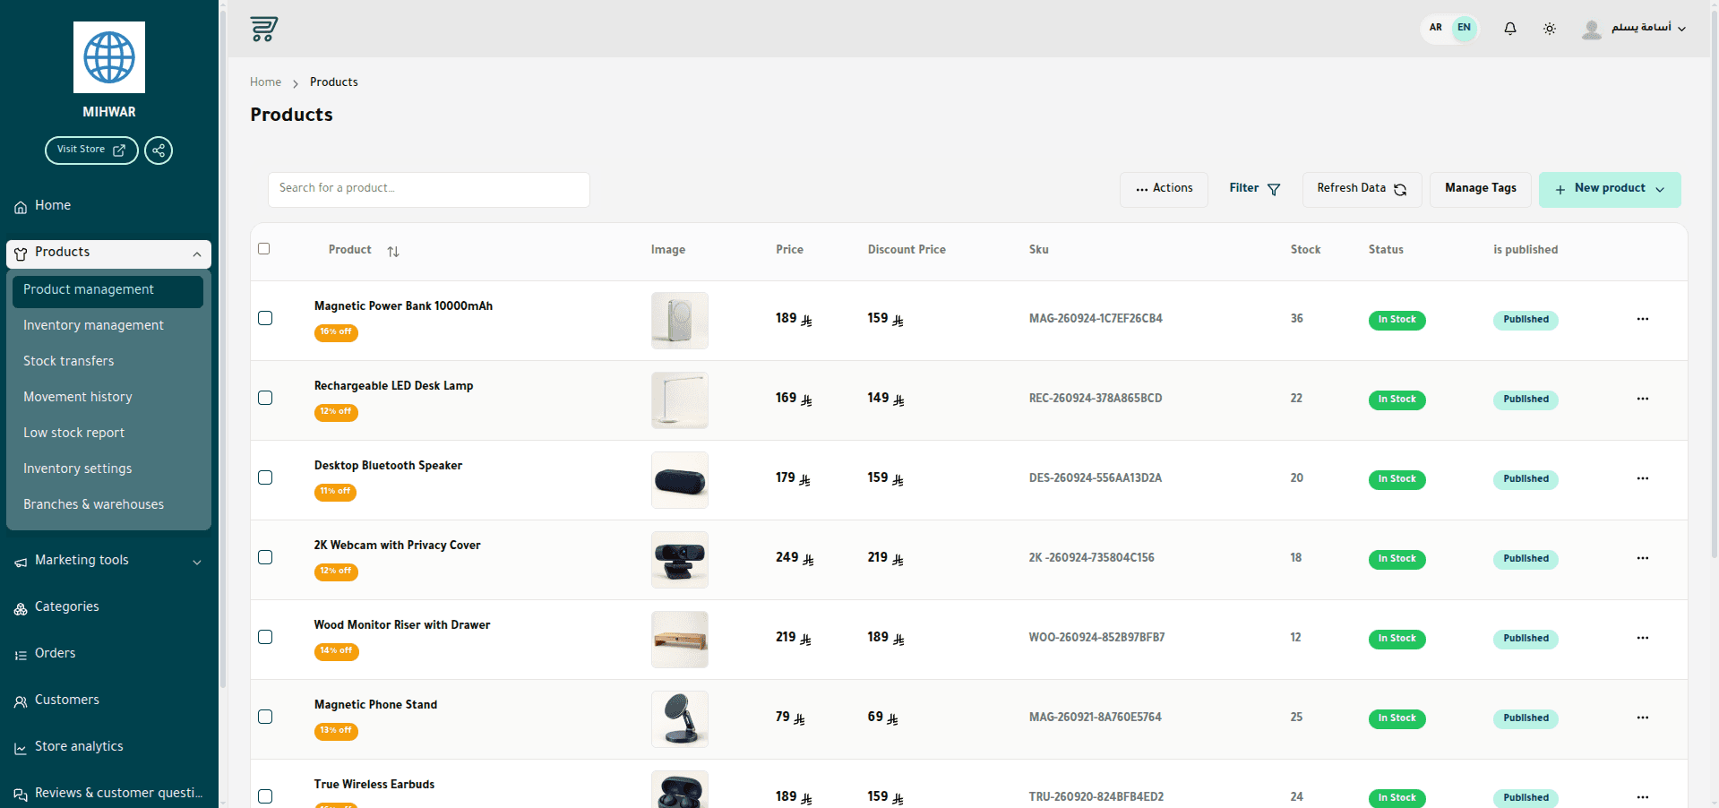Switch language to AR
The height and width of the screenshot is (808, 1719).
point(1436,28)
